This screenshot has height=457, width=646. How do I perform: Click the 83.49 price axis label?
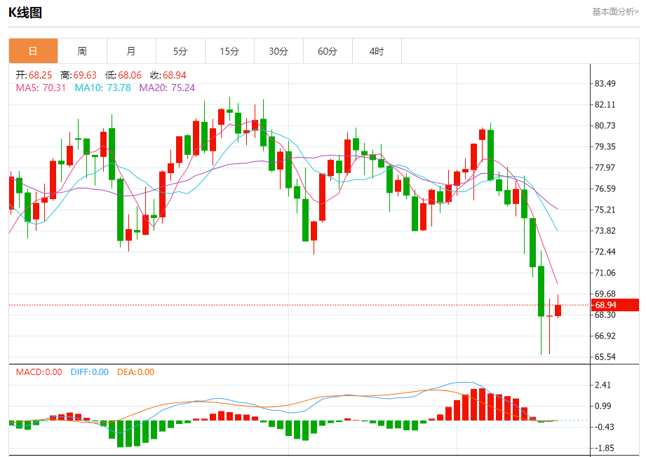(x=605, y=83)
